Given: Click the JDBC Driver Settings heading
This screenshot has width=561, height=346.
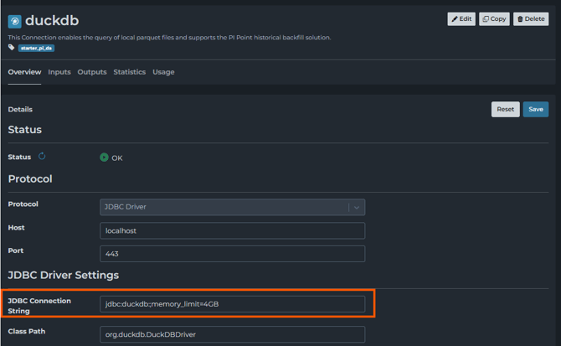Looking at the screenshot, I should pos(64,275).
